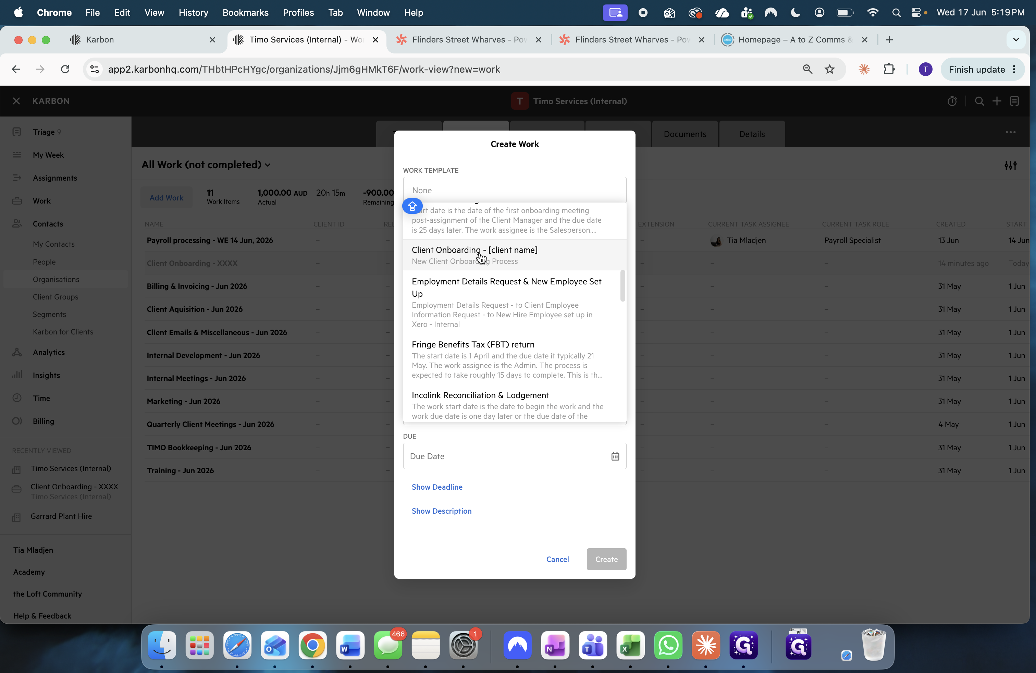Click the orange asterisk extension icon
Screen dimensions: 1036x673
click(864, 69)
